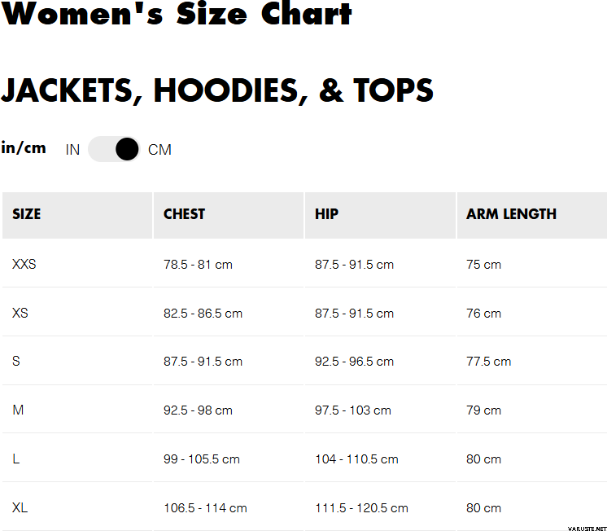Select the XXS size row label
The height and width of the screenshot is (531, 607).
pyautogui.click(x=24, y=265)
